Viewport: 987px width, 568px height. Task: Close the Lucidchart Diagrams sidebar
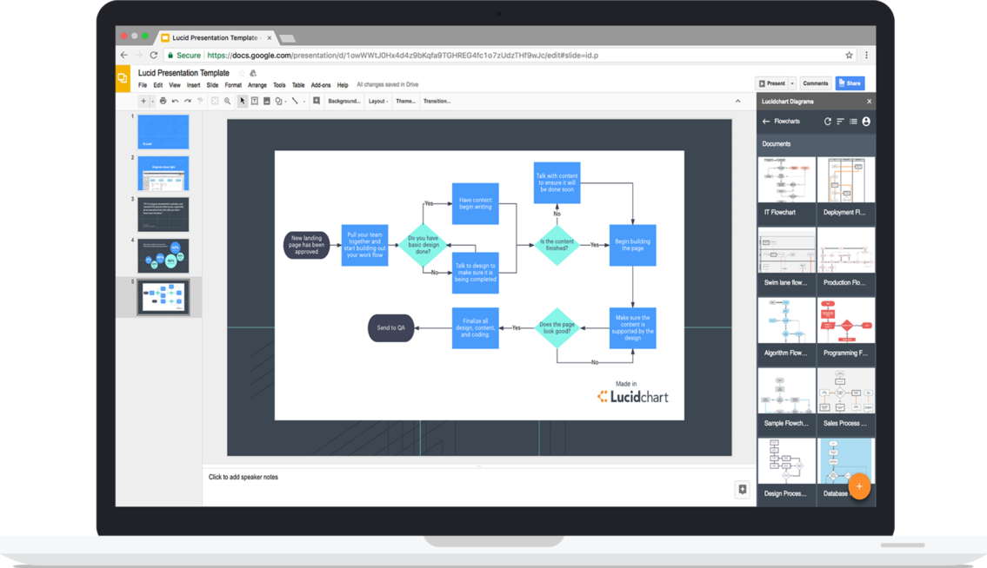(x=869, y=102)
